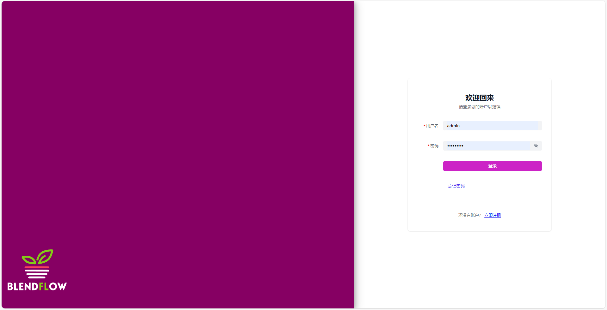Open the 忘记密码 forgot password link
Image resolution: width=607 pixels, height=310 pixels.
[456, 186]
